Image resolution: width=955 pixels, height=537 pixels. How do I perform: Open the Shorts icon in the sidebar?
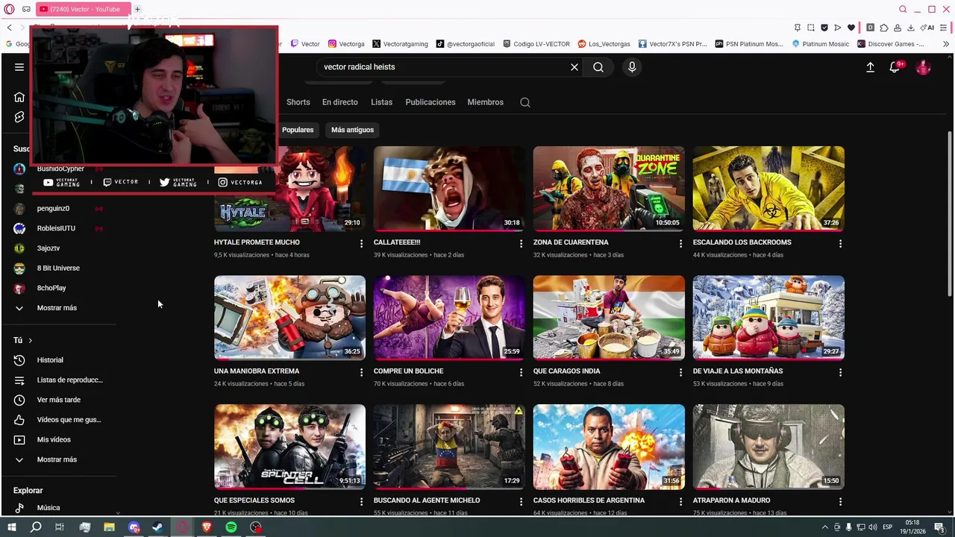point(19,117)
